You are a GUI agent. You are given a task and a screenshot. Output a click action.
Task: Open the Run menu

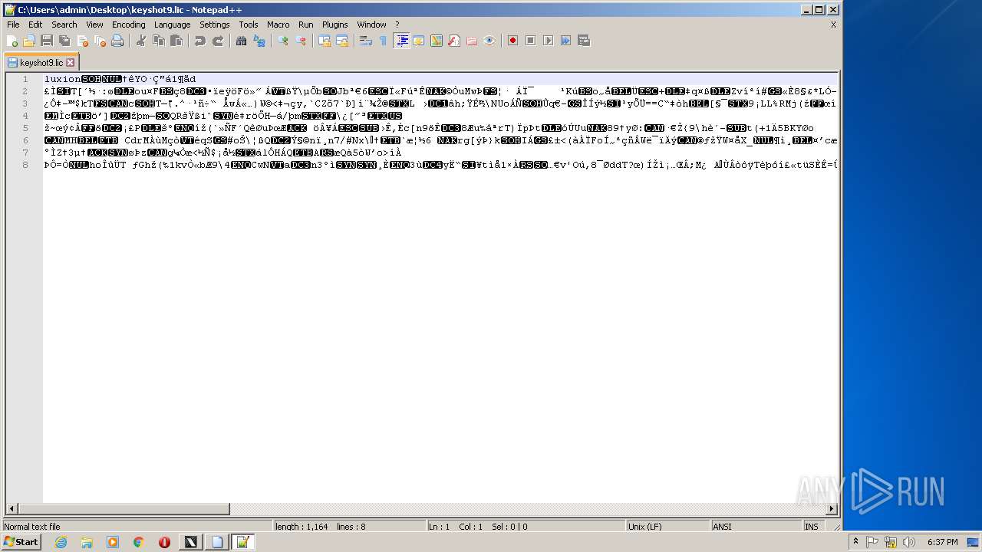(x=306, y=25)
